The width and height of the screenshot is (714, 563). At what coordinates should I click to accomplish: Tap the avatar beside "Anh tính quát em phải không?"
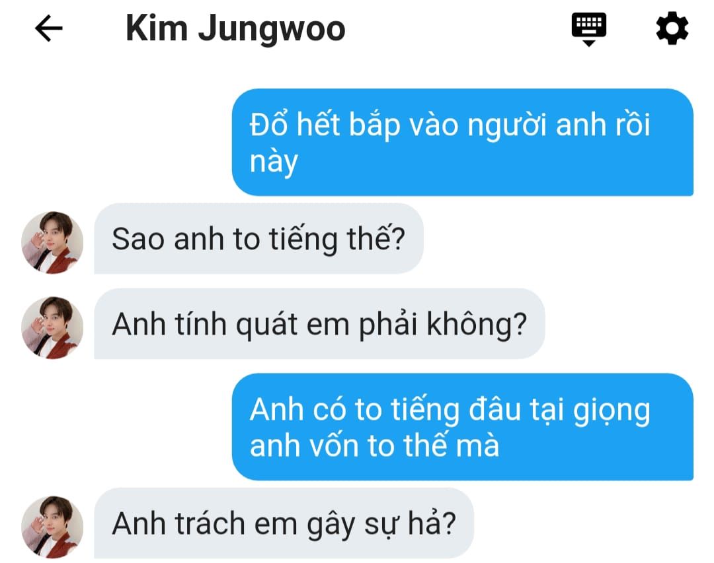click(52, 328)
